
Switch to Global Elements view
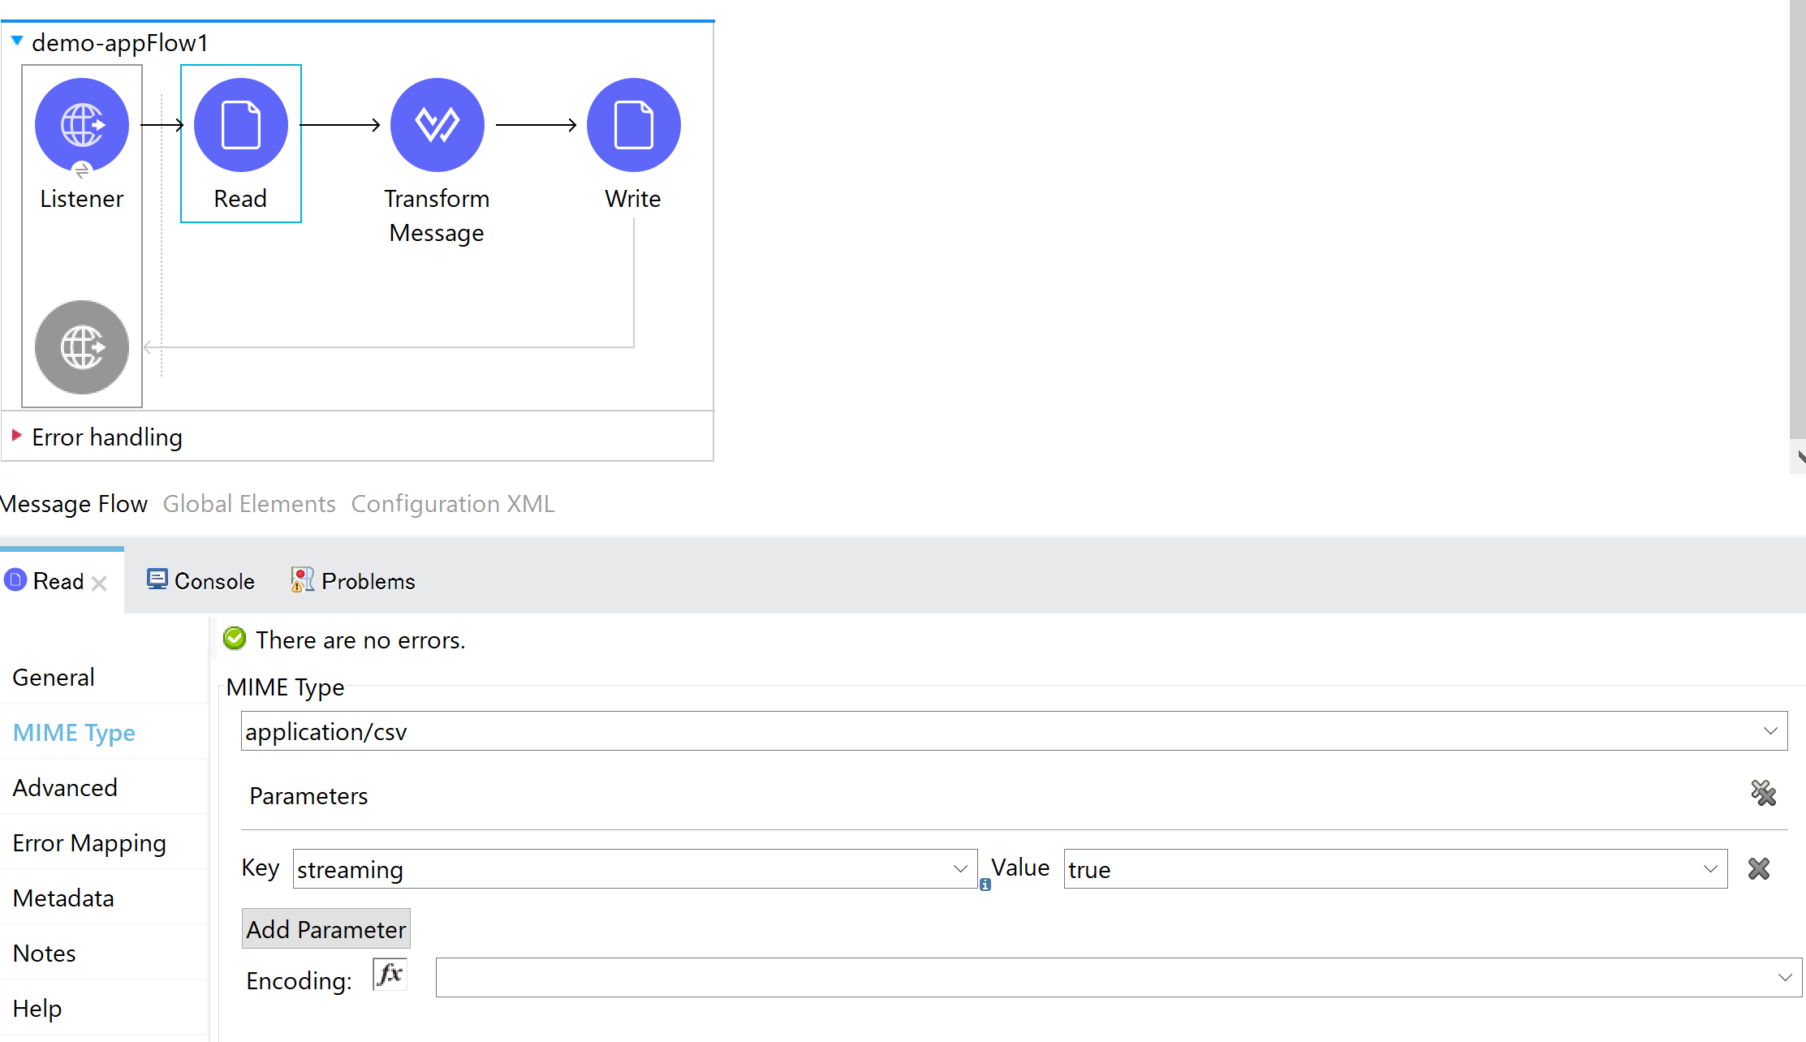pyautogui.click(x=249, y=504)
